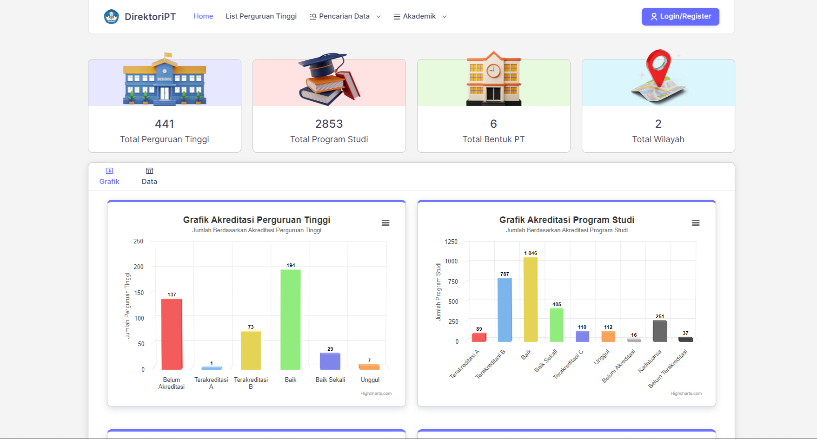Expand the Pencarian Data dropdown

345,16
